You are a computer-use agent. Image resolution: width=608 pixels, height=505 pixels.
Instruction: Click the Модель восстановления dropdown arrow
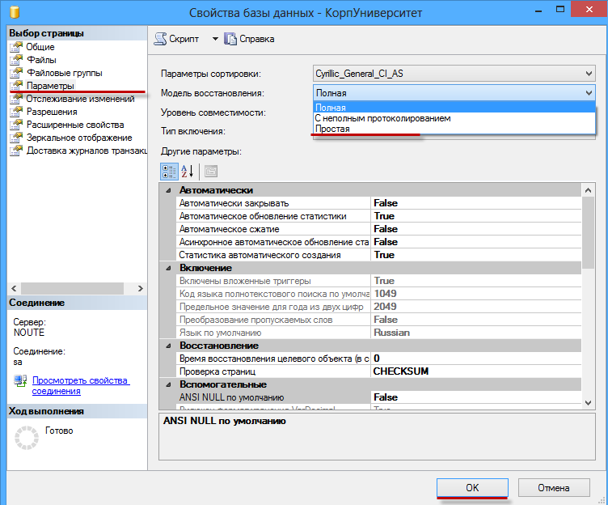(x=589, y=93)
